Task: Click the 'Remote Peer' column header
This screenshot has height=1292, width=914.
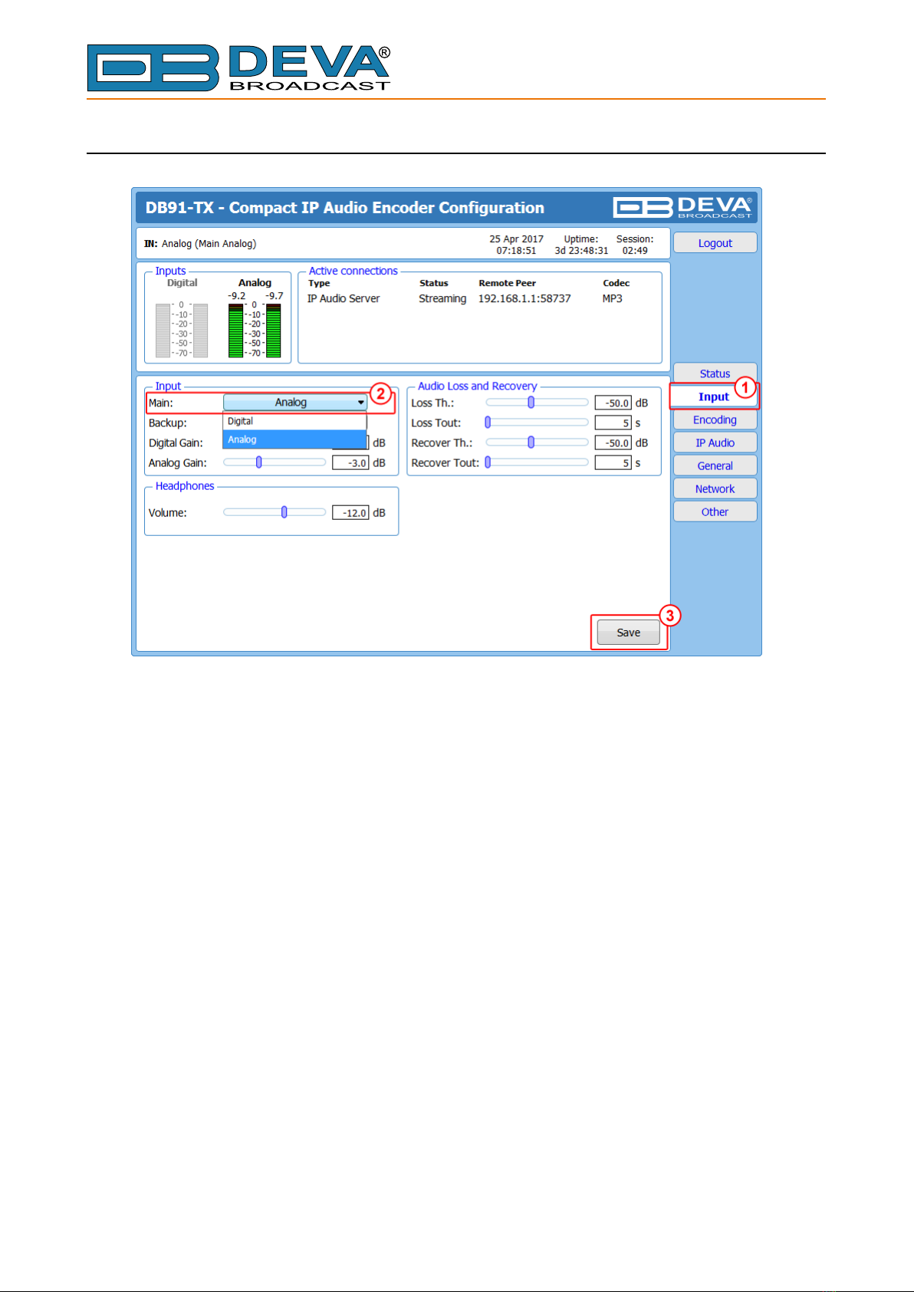Action: [508, 283]
